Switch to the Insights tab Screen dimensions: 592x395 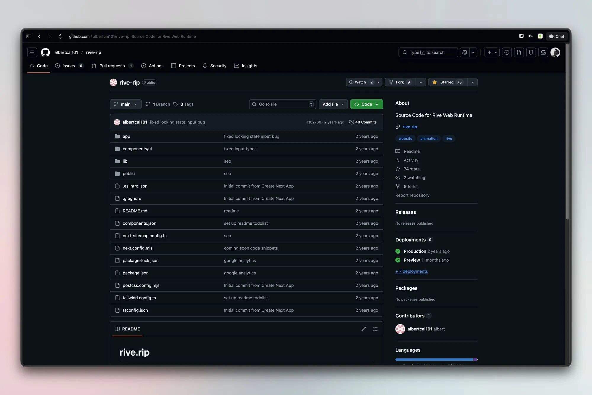246,66
